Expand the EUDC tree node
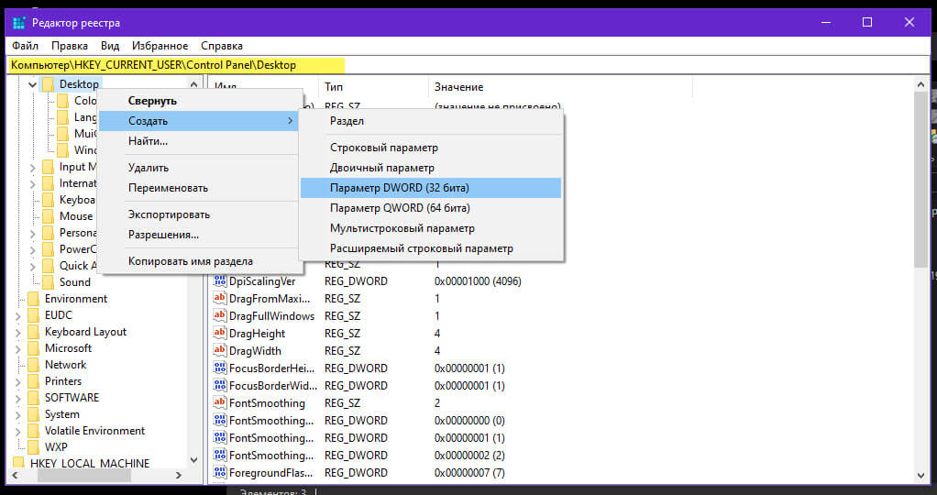Viewport: 937px width, 495px height. [x=18, y=315]
